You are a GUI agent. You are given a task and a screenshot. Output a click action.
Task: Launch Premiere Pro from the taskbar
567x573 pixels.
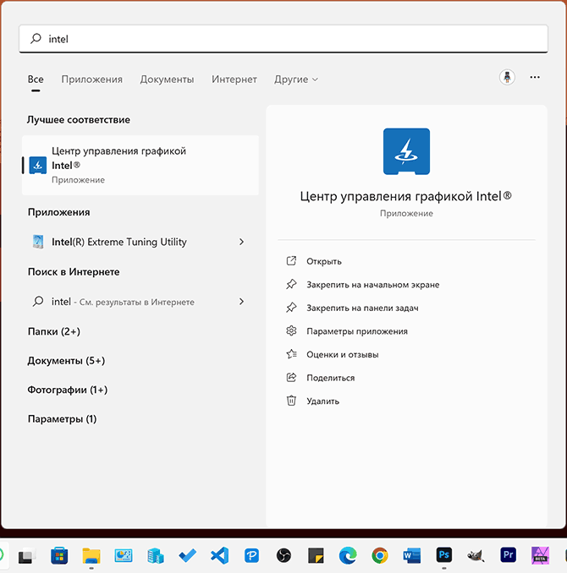coord(508,555)
